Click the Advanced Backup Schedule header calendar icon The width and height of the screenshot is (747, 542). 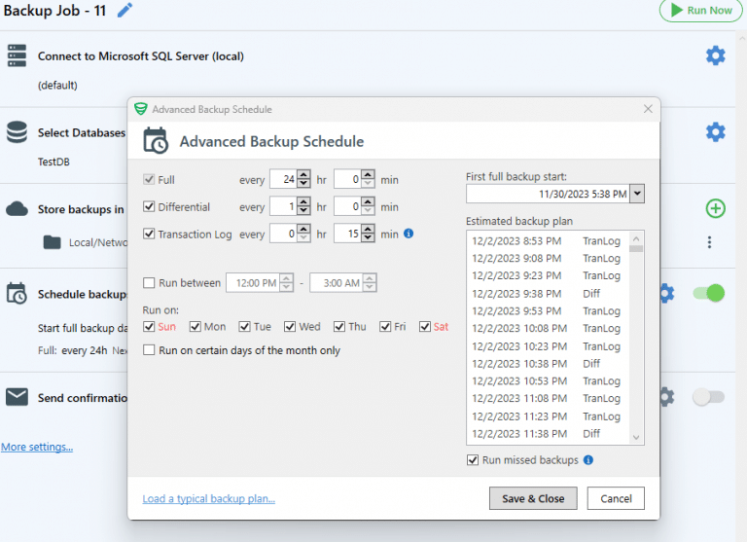click(x=156, y=141)
